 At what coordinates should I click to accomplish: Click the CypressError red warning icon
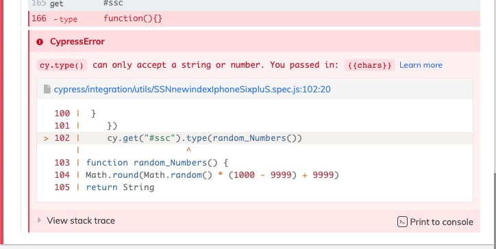40,42
